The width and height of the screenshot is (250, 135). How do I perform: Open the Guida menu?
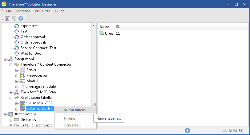point(60,11)
